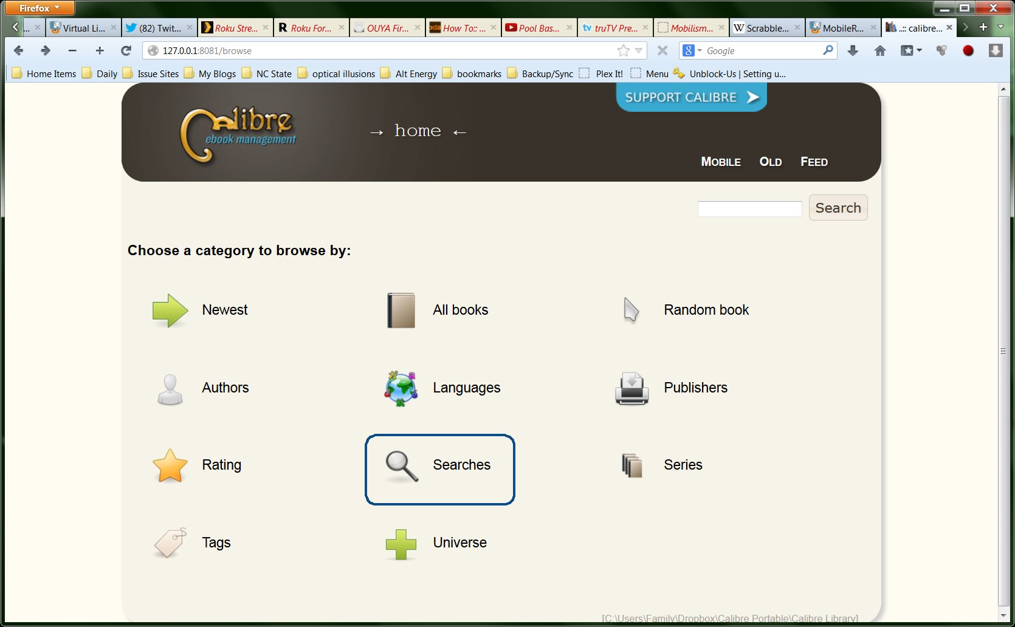
Task: Switch to the Scrabble... tab
Action: [x=767, y=28]
